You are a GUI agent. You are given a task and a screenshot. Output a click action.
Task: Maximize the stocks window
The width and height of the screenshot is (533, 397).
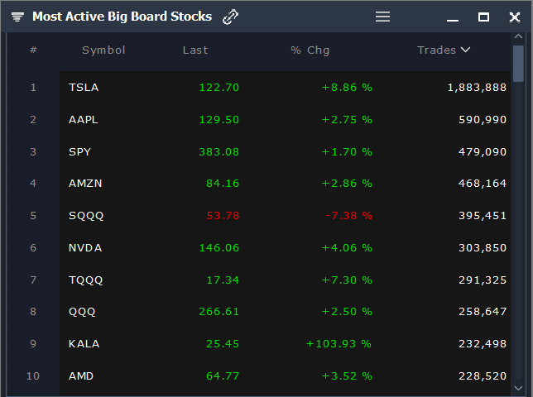(483, 17)
